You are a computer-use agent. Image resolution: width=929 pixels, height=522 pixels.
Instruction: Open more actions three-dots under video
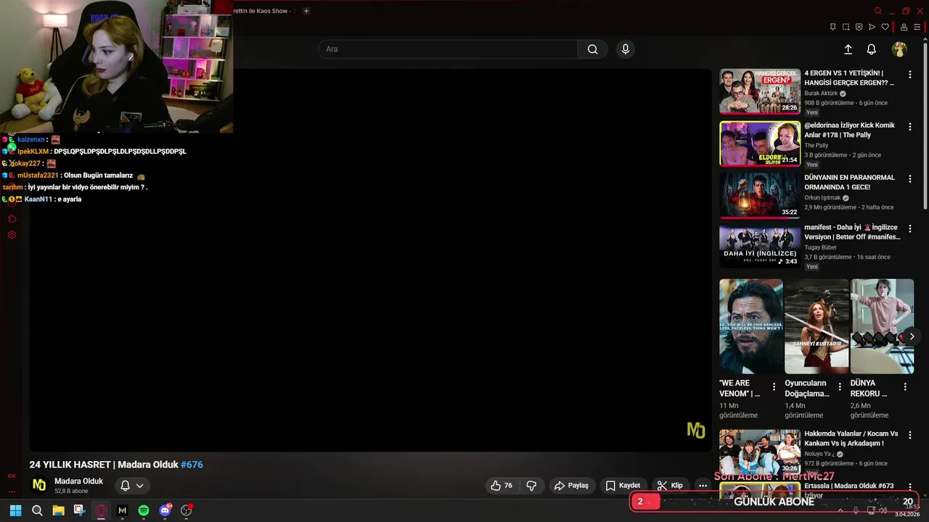coord(703,486)
